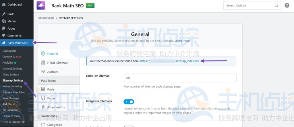Viewport: 294px width, 127px height.
Task: Click the Media library icon
Action: tap(4, 21)
